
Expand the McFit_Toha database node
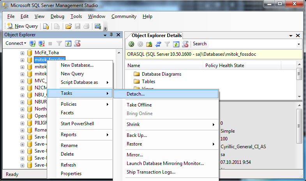(x=23, y=52)
